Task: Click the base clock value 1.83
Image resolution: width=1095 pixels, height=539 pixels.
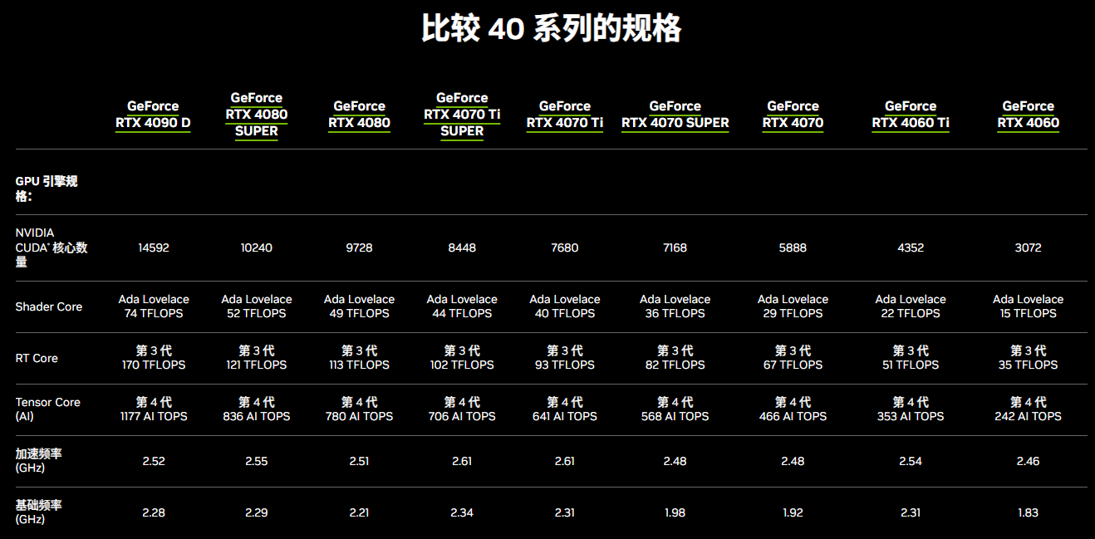Action: (x=1029, y=512)
